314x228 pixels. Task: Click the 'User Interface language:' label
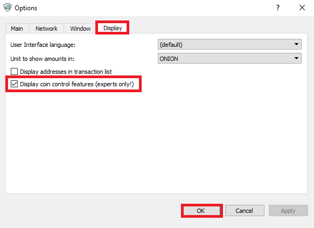tap(43, 45)
